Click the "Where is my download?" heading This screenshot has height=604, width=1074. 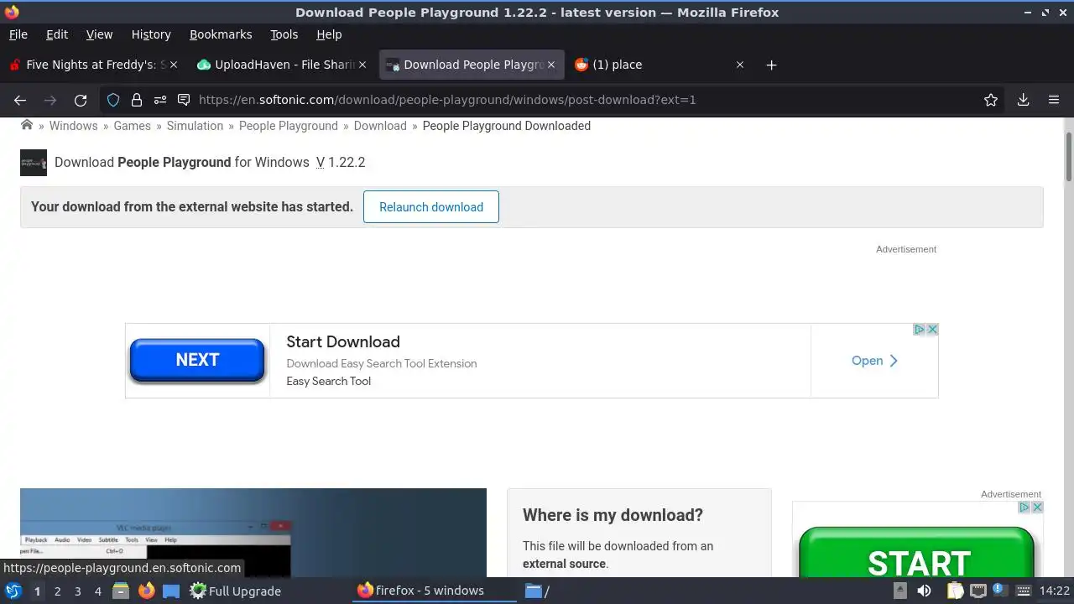pos(613,515)
